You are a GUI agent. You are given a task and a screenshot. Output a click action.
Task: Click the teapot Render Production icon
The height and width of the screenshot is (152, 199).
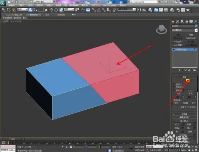click(x=188, y=10)
